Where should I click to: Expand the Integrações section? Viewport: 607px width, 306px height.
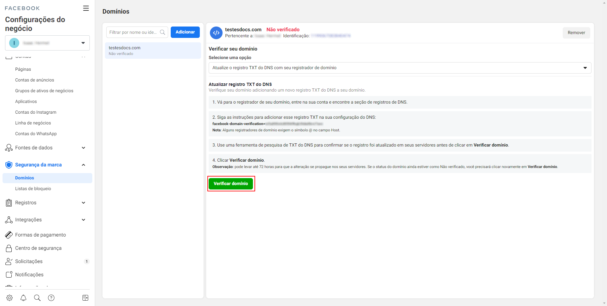(83, 220)
